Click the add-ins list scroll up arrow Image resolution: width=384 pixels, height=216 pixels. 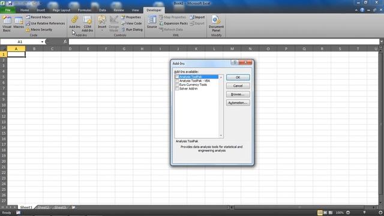pyautogui.click(x=221, y=77)
